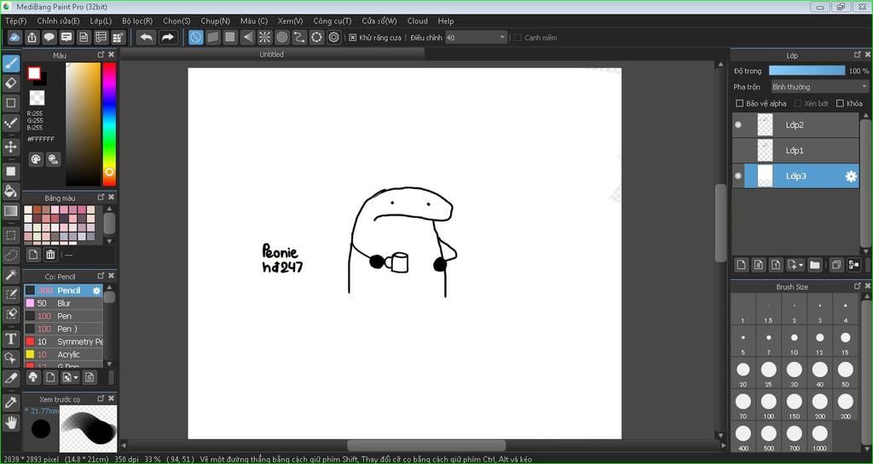The height and width of the screenshot is (464, 873).
Task: Add a new layer in layer panel
Action: pos(741,265)
